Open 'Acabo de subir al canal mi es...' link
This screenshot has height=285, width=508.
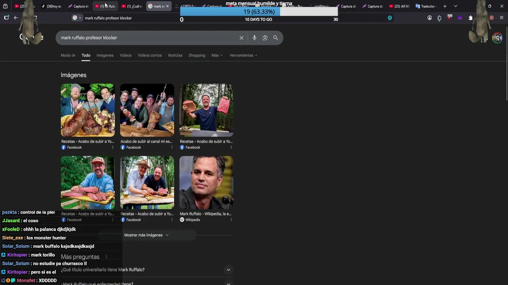pyautogui.click(x=146, y=141)
